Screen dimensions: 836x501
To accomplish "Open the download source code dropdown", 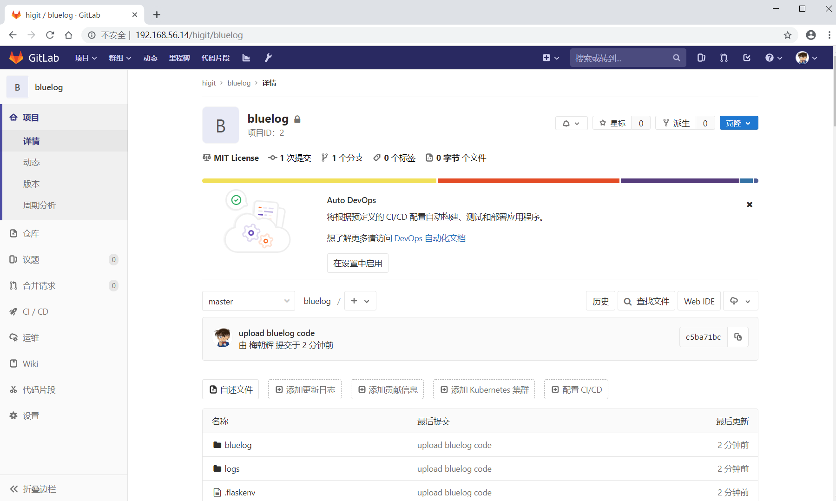I will click(740, 301).
